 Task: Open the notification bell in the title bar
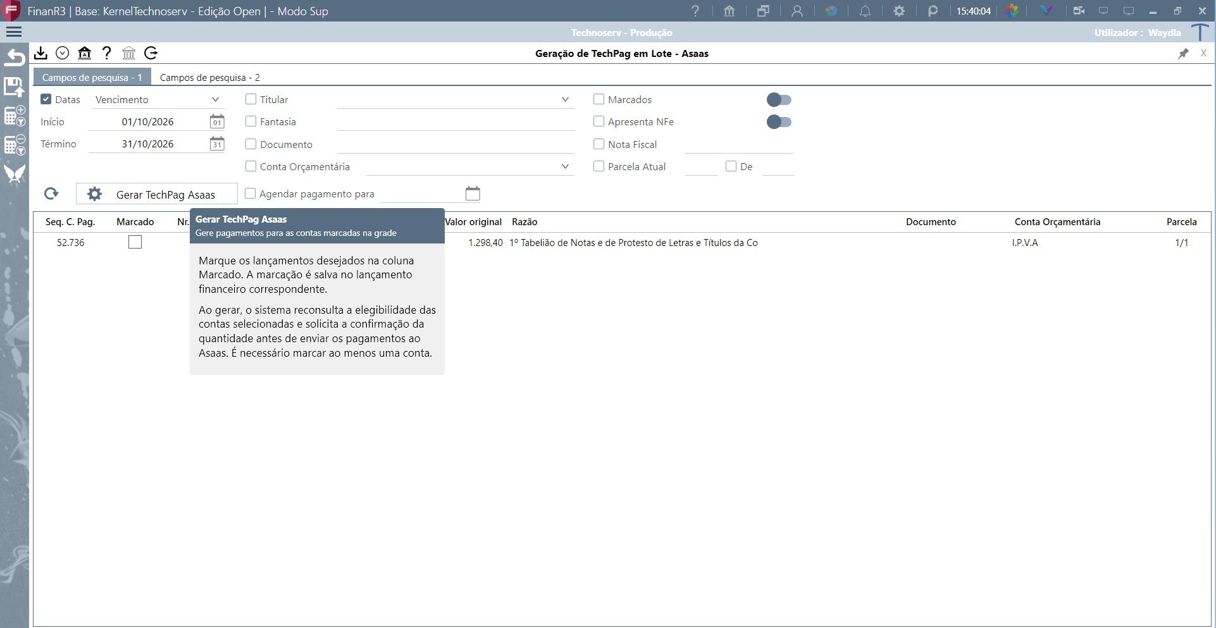pos(865,11)
